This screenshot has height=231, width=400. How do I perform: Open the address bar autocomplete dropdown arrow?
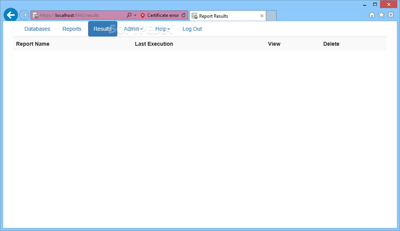[x=135, y=15]
